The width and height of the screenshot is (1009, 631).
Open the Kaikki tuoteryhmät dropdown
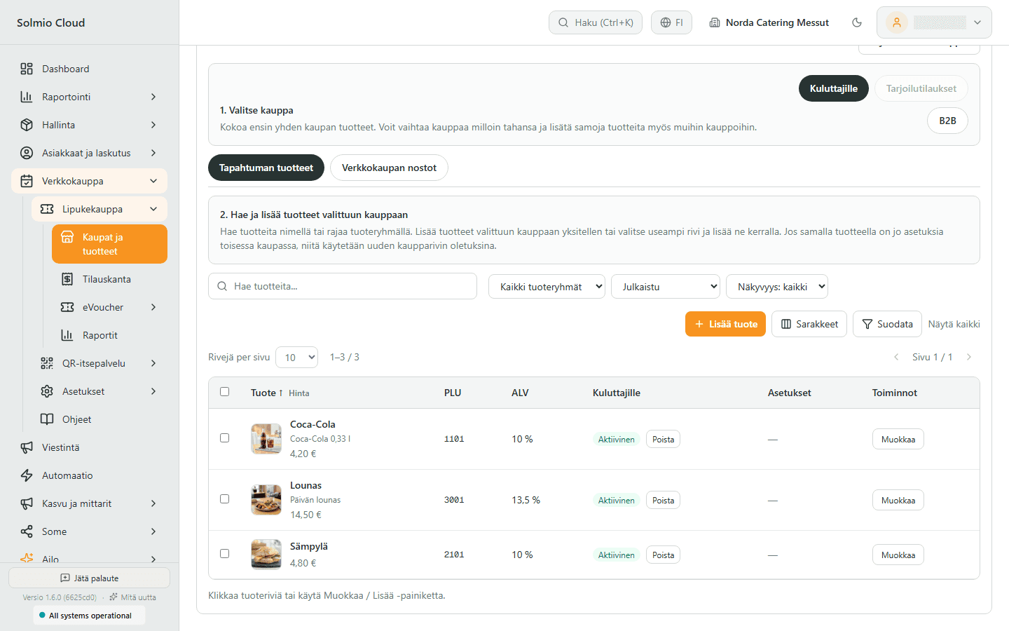[x=547, y=287]
